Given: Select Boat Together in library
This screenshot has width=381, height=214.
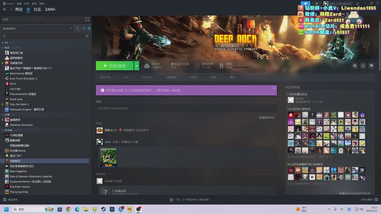Looking at the screenshot, I should pos(18,171).
